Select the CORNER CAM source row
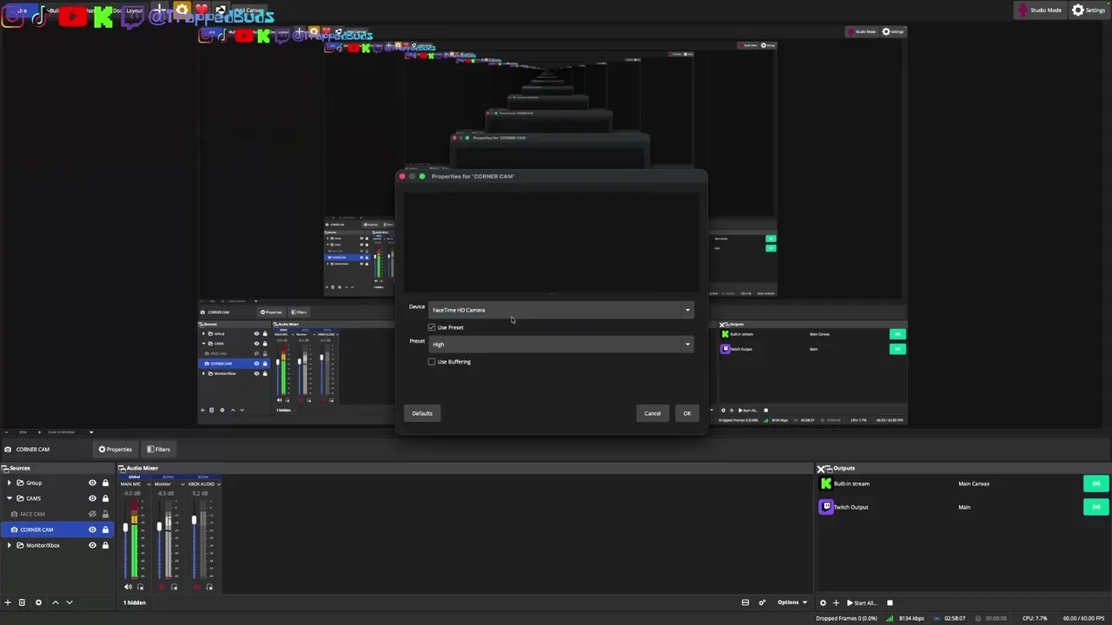Screen dimensions: 1112x625 point(57,530)
